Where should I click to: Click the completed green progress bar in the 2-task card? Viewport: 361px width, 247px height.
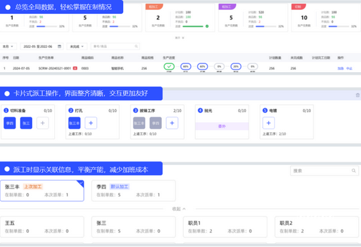point(193,26)
